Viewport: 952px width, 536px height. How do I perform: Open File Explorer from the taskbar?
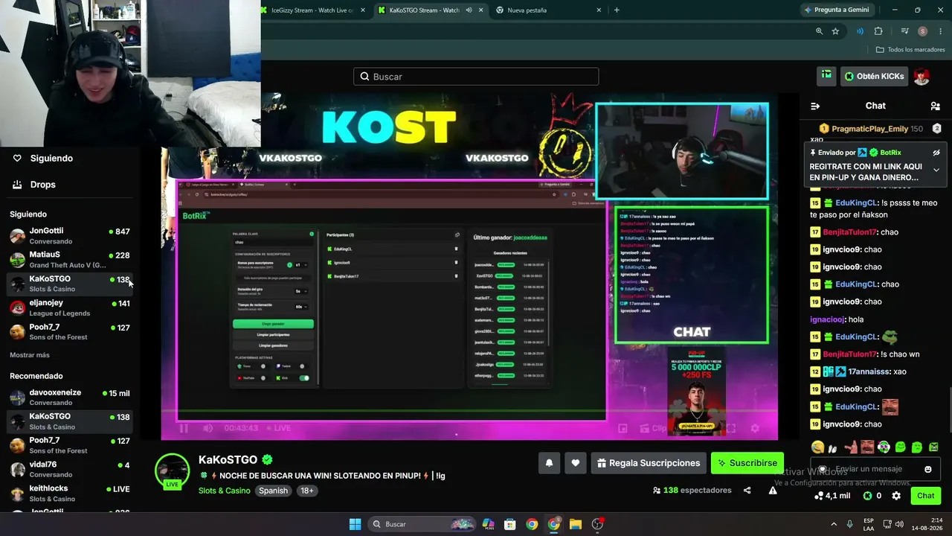pyautogui.click(x=576, y=524)
